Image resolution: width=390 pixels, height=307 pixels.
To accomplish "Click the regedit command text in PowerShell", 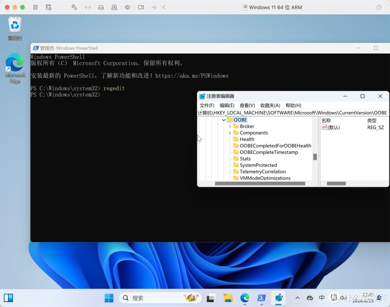I will coord(114,88).
